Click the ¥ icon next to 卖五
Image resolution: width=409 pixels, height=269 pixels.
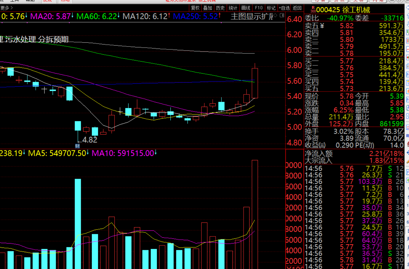pos(322,26)
